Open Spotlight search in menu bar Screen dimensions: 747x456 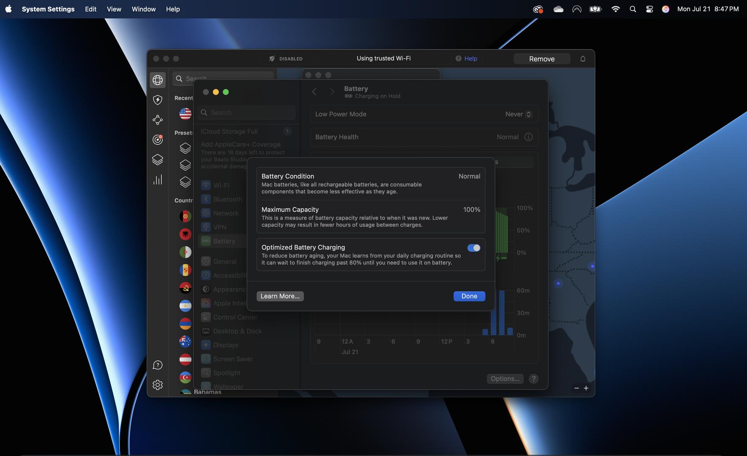[x=633, y=9]
